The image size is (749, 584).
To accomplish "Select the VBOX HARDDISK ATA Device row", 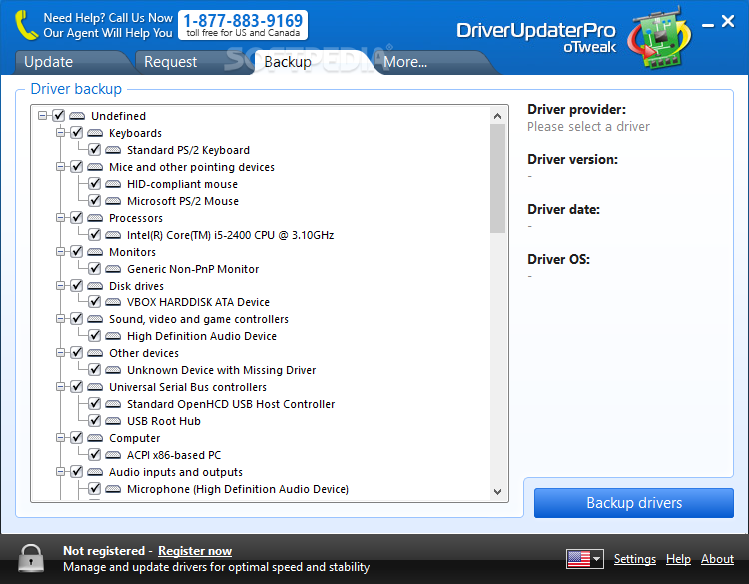I will 198,302.
